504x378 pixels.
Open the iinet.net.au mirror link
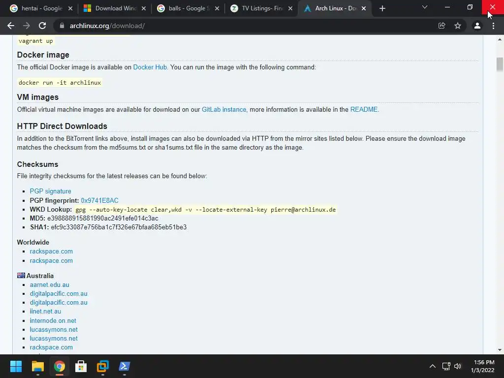(45, 312)
